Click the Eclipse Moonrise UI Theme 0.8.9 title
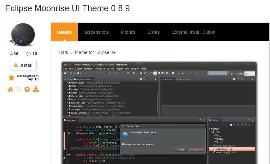 coord(67,8)
